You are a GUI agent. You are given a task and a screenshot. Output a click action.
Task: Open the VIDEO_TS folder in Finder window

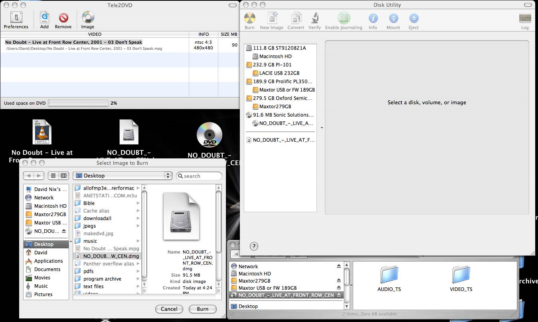pyautogui.click(x=461, y=275)
